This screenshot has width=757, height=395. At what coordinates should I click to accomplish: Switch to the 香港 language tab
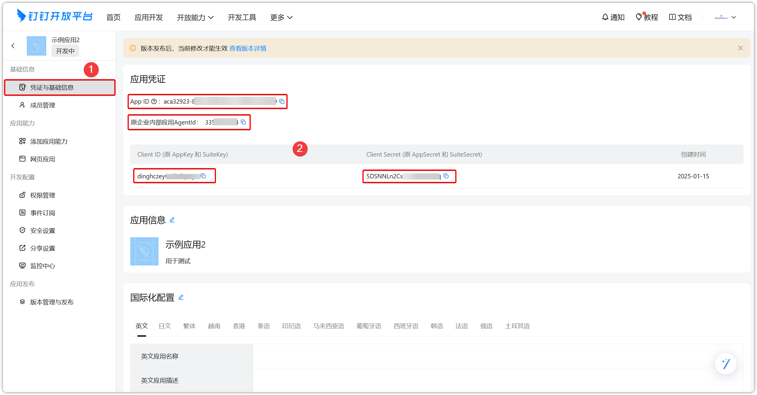tap(239, 326)
